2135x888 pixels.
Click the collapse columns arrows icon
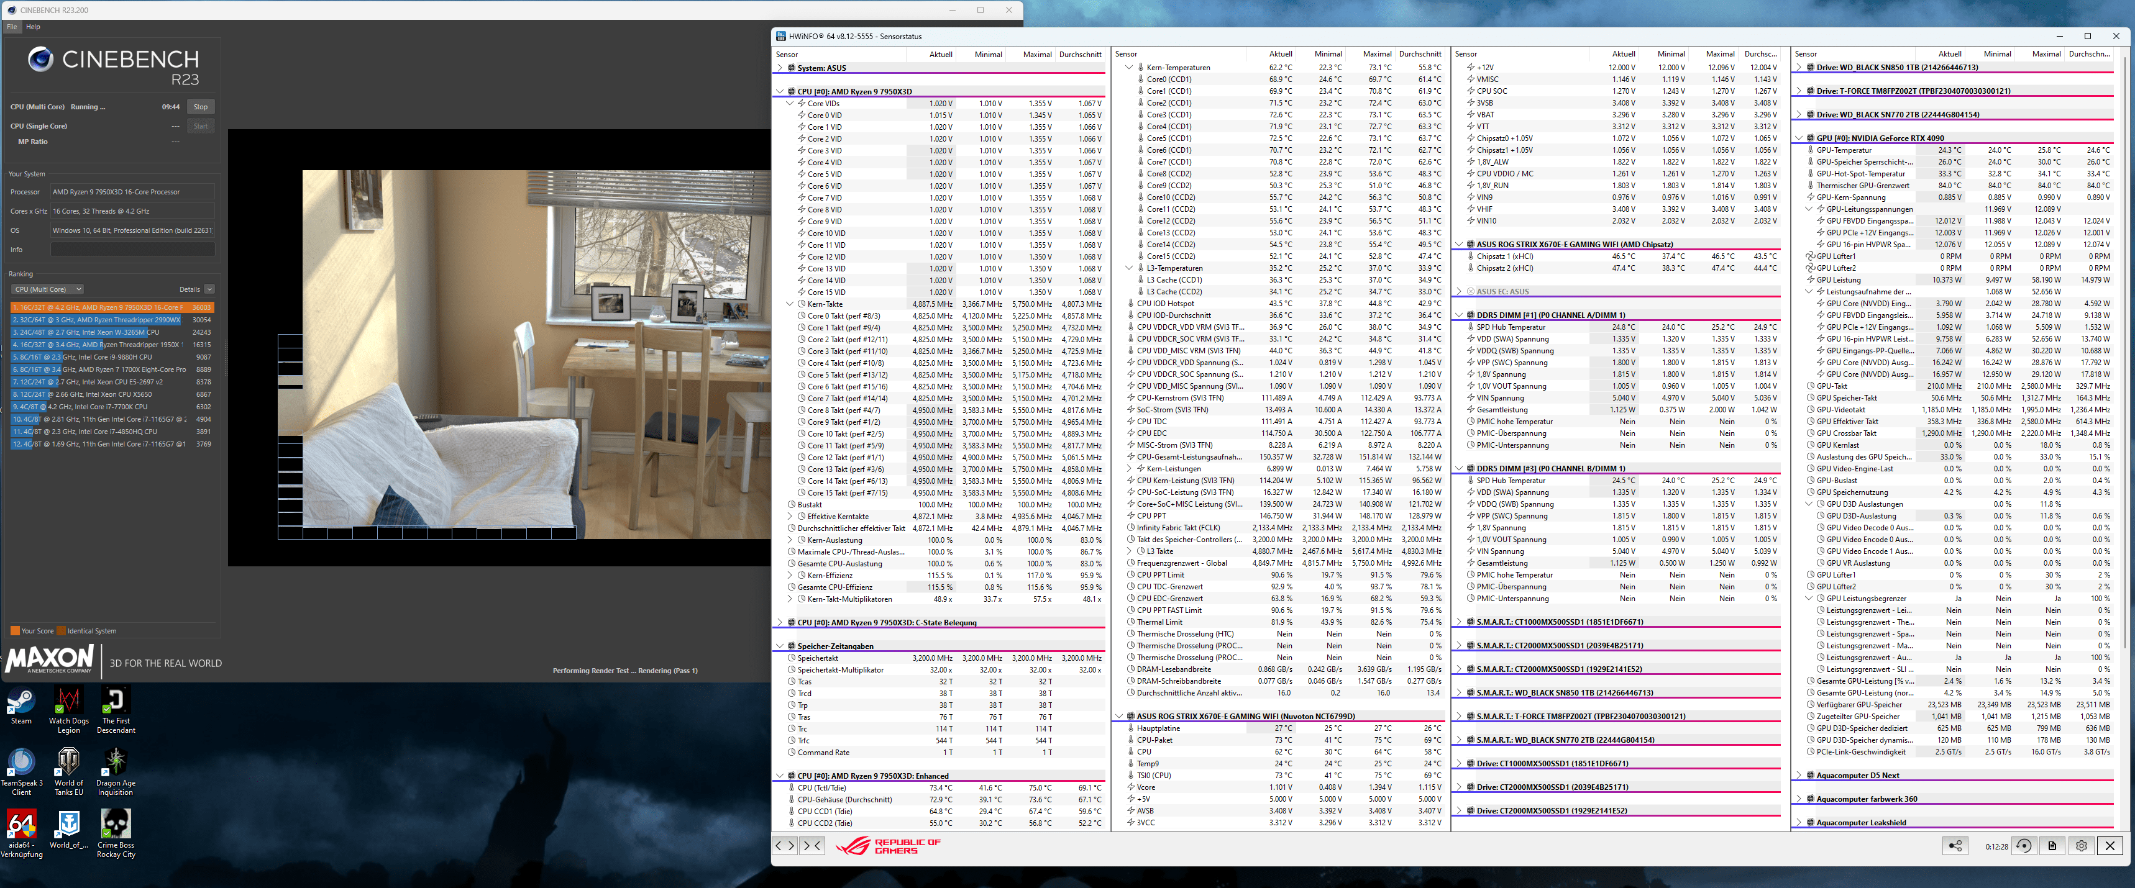tap(811, 846)
